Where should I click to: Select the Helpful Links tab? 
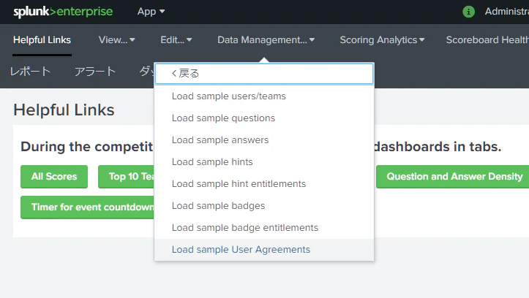point(42,40)
